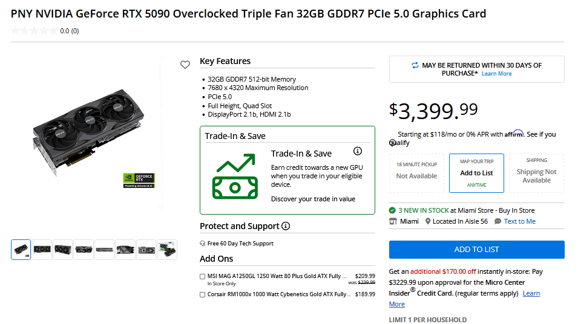Open the return policy Learn More link
The width and height of the screenshot is (578, 324).
click(x=496, y=74)
